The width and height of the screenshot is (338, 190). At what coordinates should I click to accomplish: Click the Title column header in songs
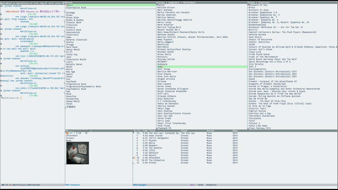pos(152,131)
